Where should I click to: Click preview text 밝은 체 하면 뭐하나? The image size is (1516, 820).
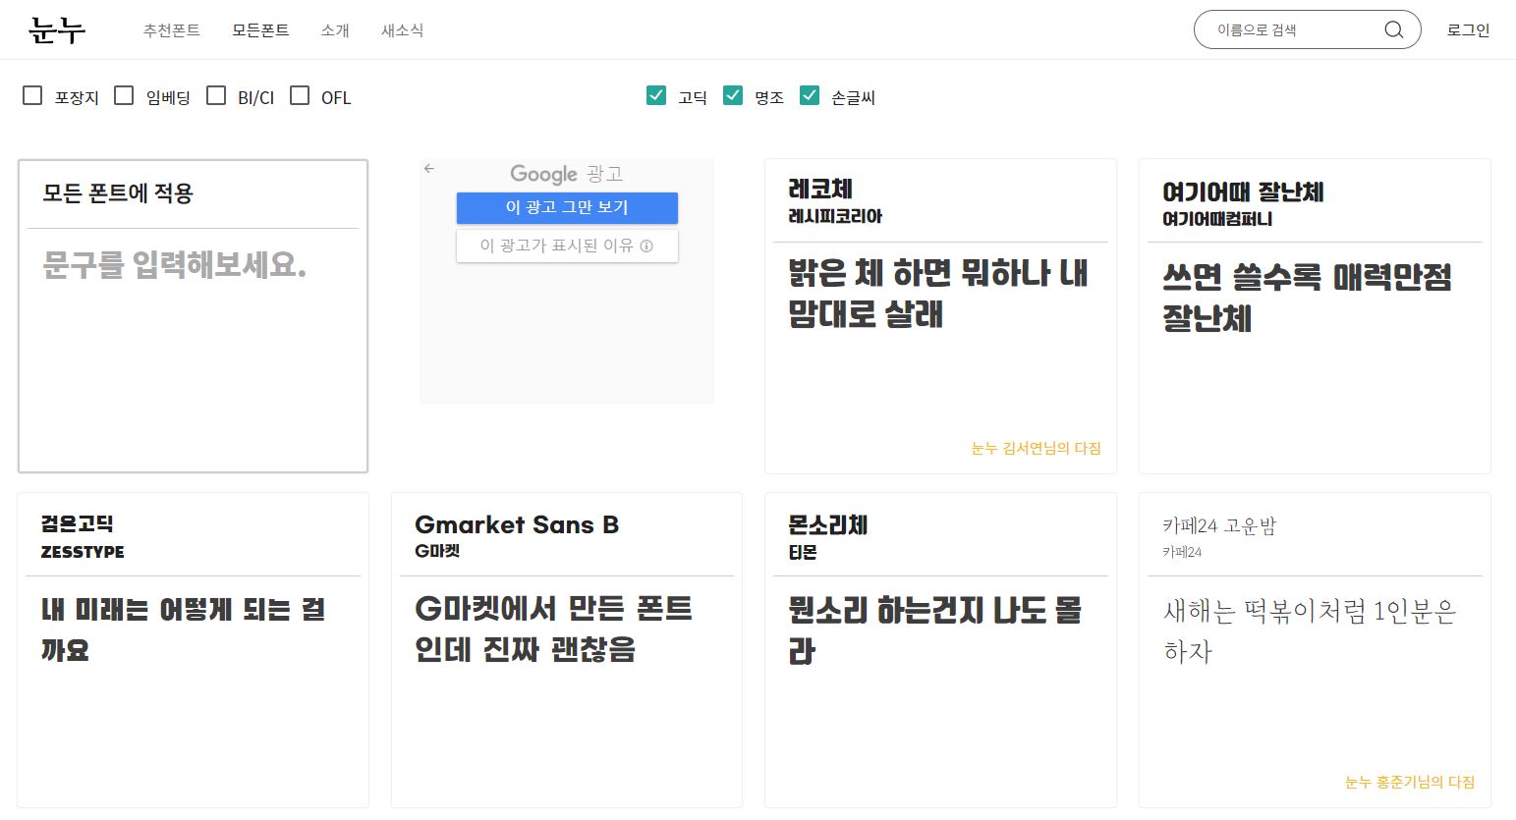pos(938,293)
